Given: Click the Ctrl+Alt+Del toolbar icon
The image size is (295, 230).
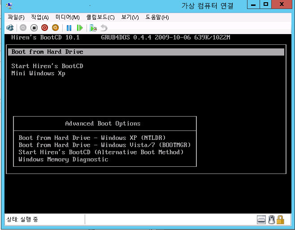Looking at the screenshot, I should [x=10, y=28].
